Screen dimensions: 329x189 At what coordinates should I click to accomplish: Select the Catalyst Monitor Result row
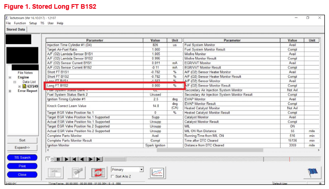coord(251,122)
